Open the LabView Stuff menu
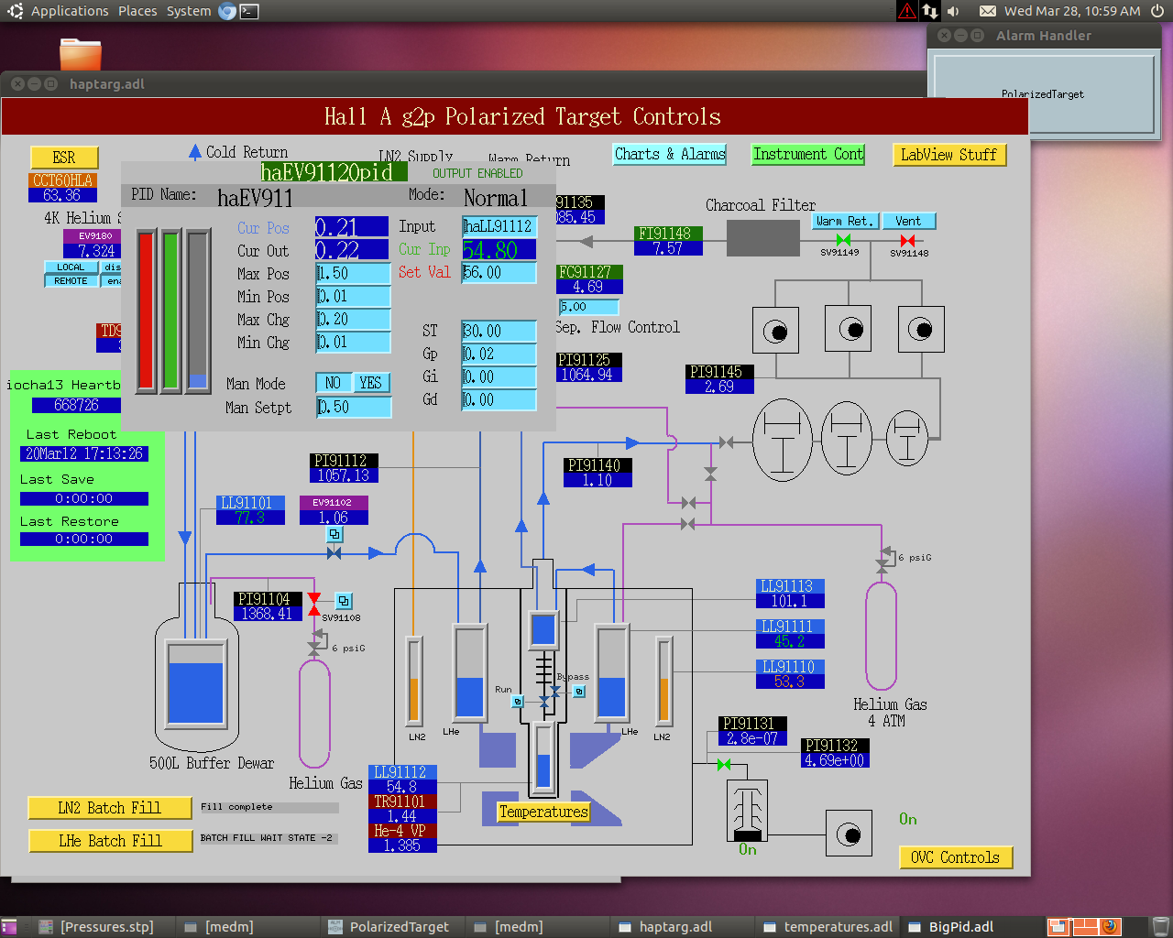The image size is (1173, 938). point(949,155)
